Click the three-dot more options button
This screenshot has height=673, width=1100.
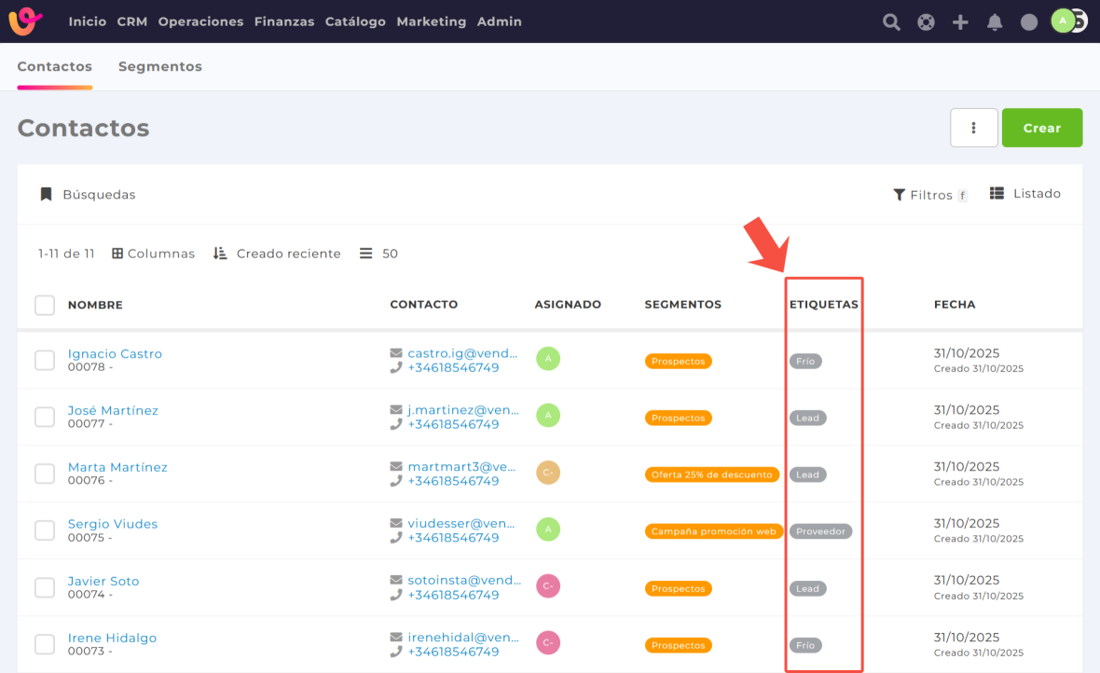point(973,128)
